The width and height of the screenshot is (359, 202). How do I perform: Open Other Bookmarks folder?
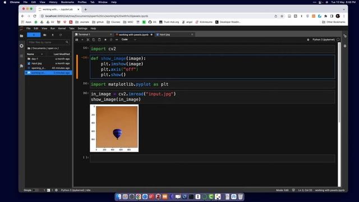coord(334,22)
